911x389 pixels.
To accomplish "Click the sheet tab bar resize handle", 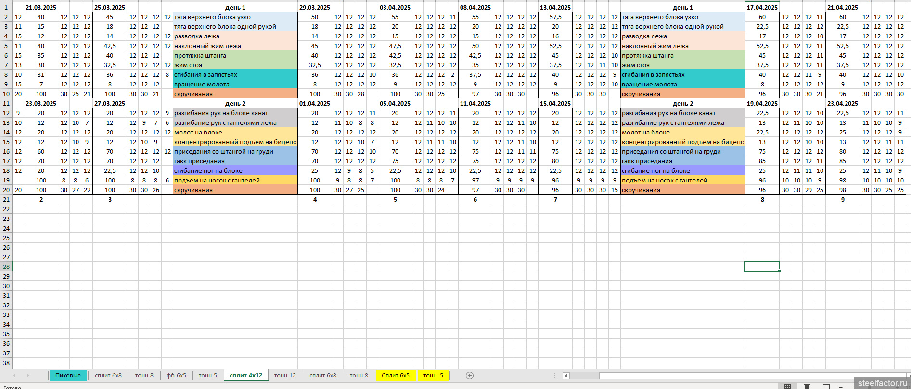I will [x=555, y=376].
